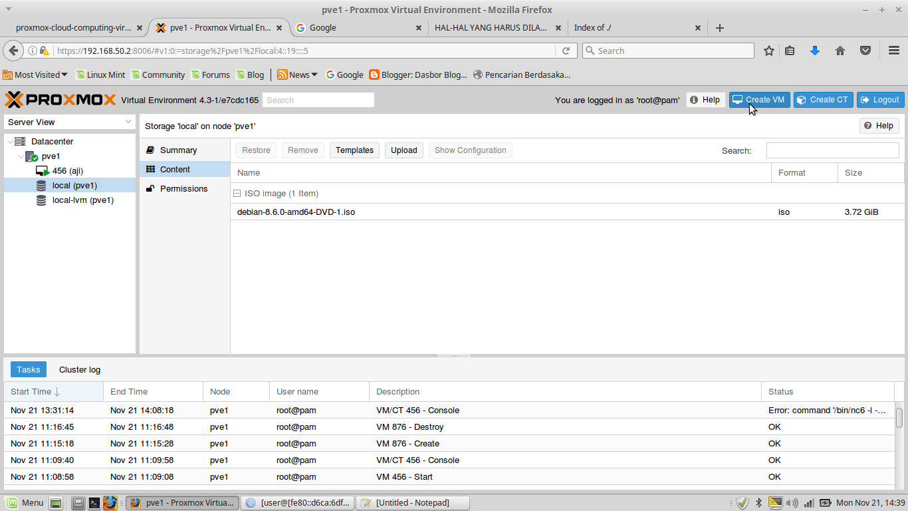Close the Index of ./ tab
Viewport: 908px width, 511px height.
tap(698, 28)
